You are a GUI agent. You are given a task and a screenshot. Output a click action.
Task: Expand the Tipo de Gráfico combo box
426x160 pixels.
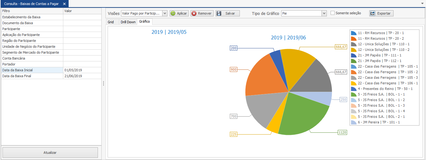[324, 13]
